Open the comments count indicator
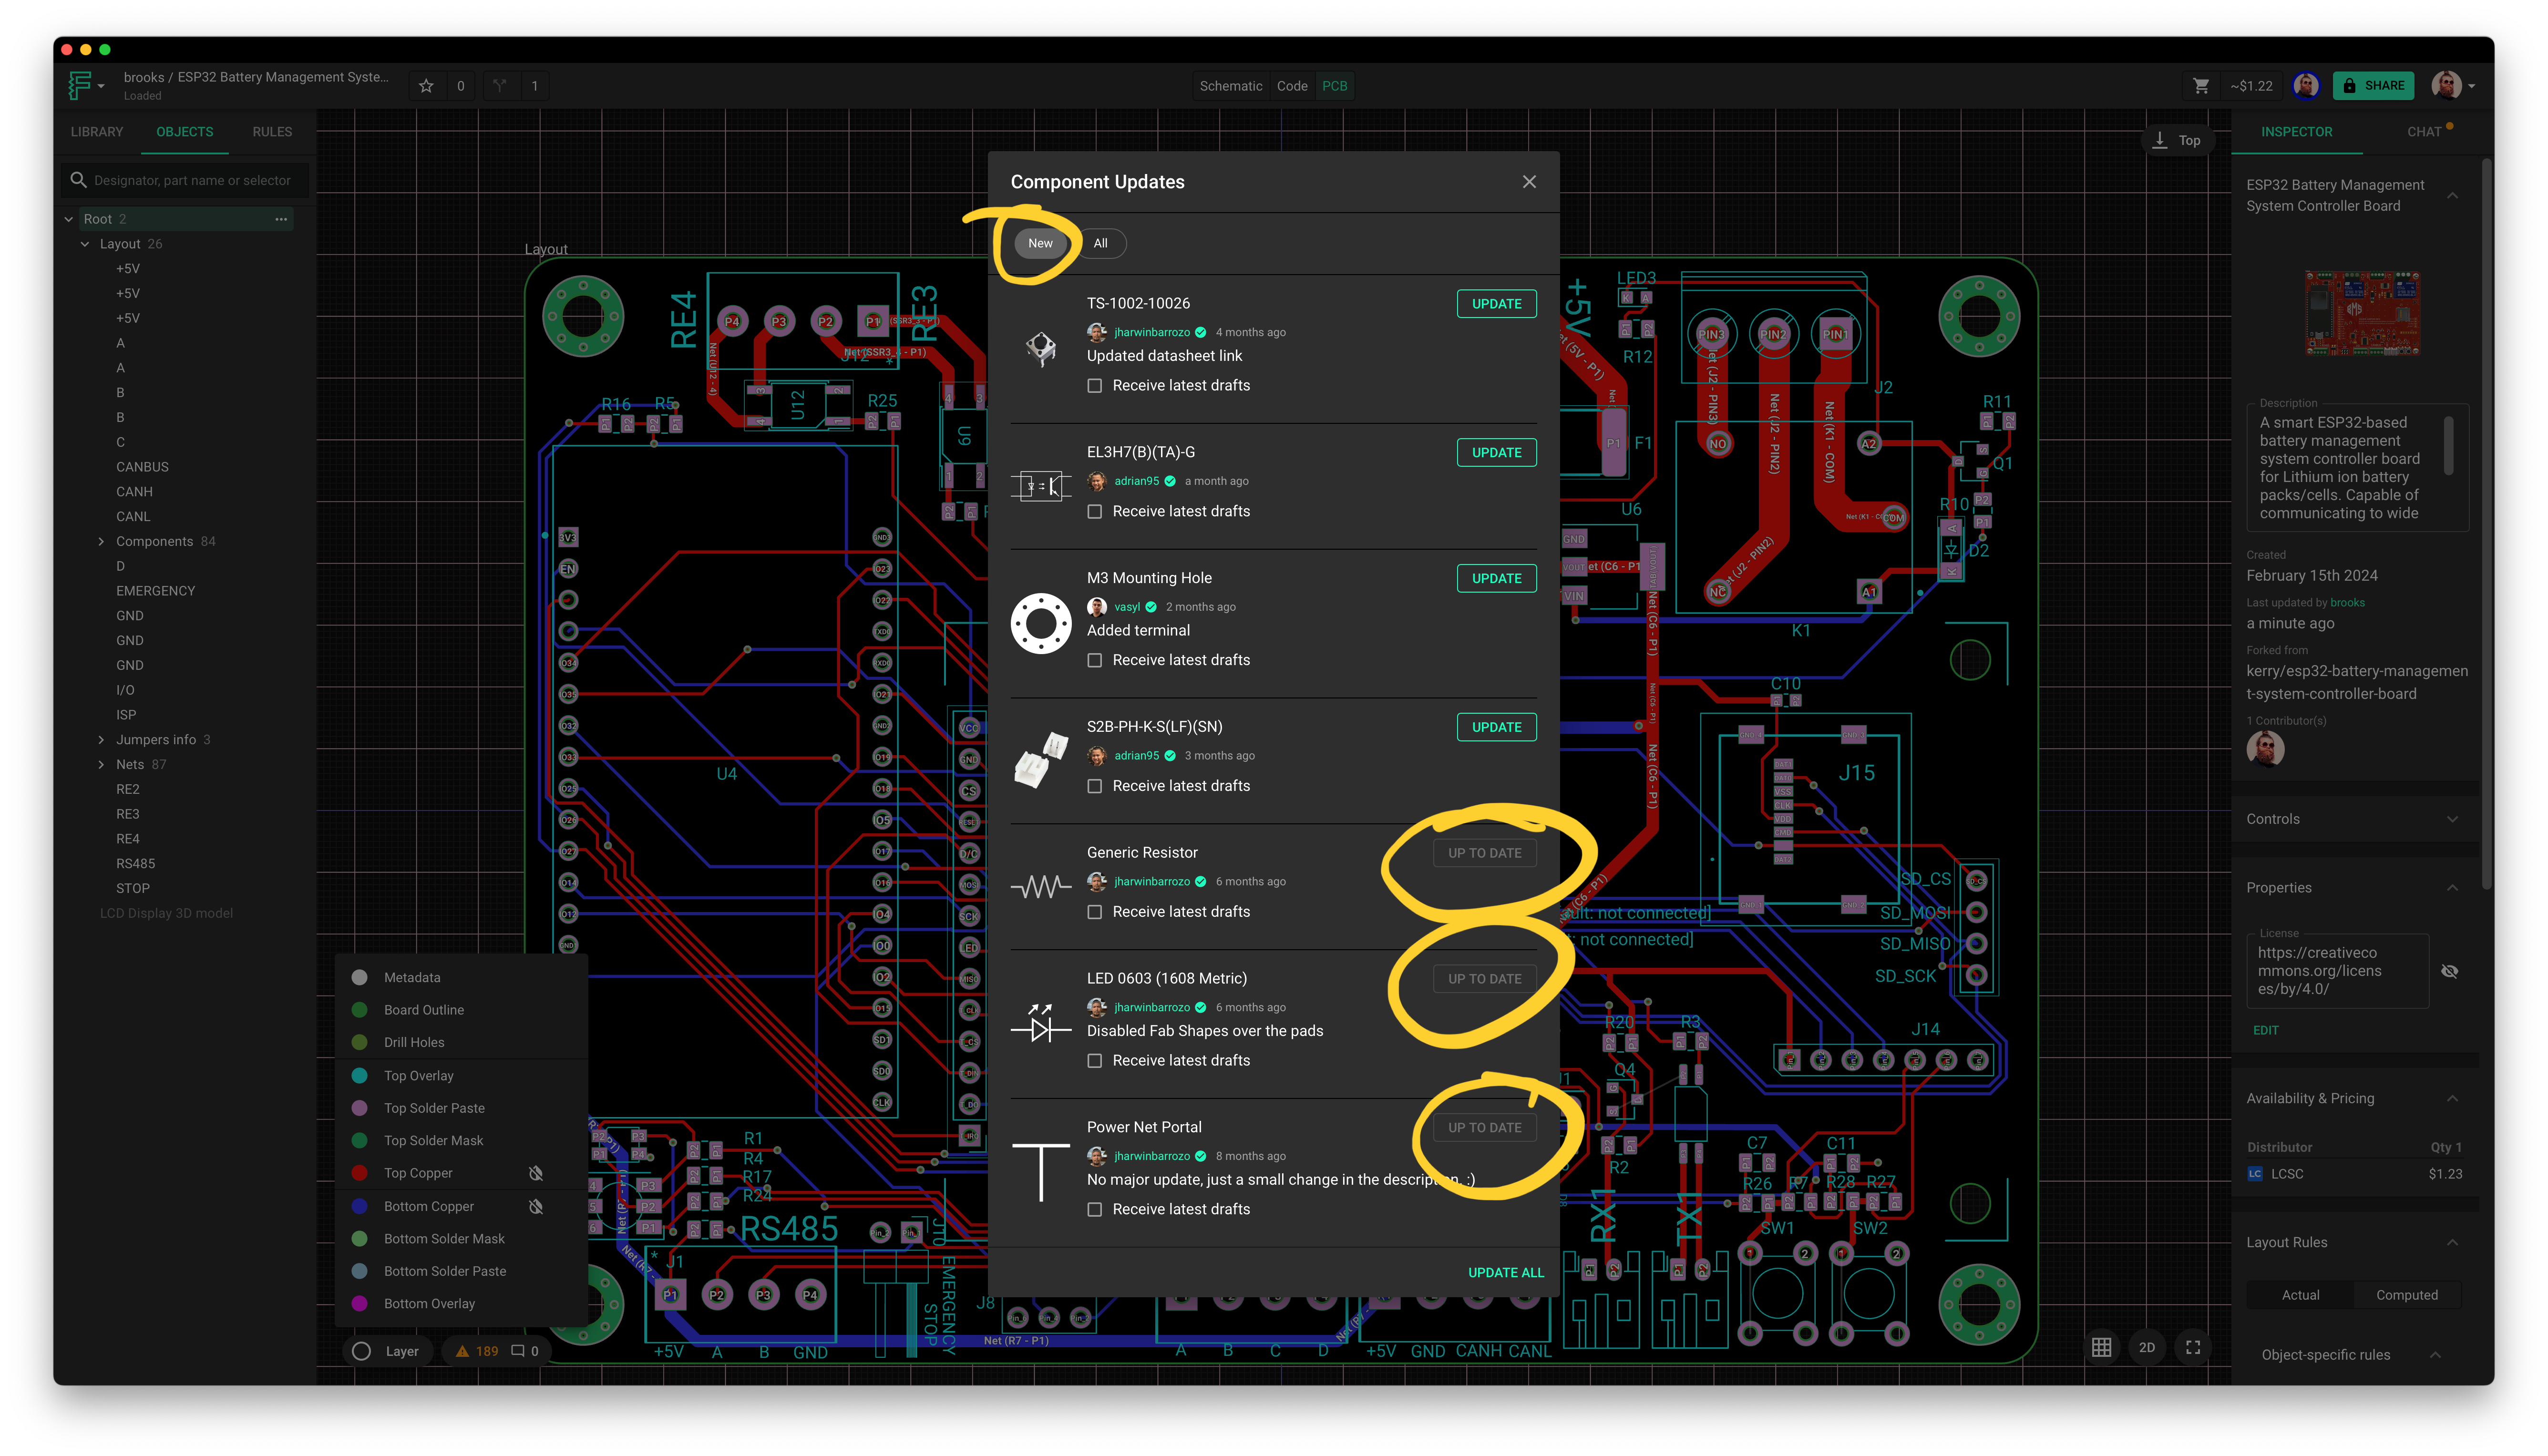Image resolution: width=2548 pixels, height=1456 pixels. tap(525, 1351)
